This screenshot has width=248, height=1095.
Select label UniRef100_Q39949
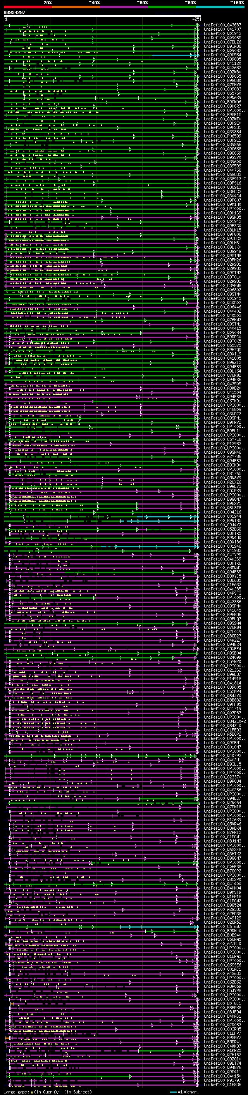pyautogui.click(x=222, y=252)
